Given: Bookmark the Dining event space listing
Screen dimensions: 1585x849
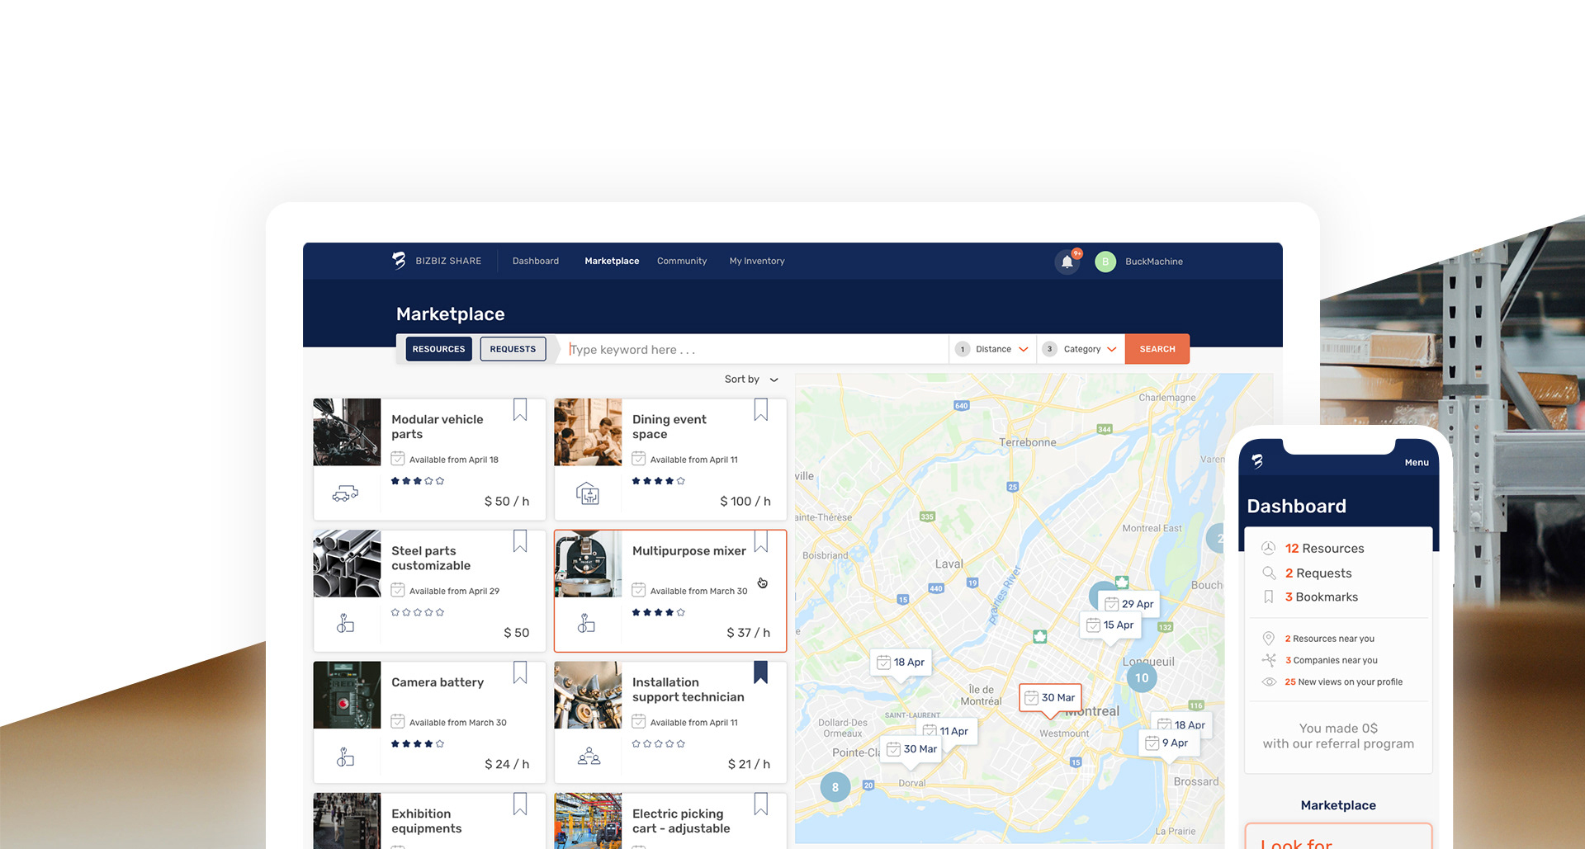Looking at the screenshot, I should (761, 410).
